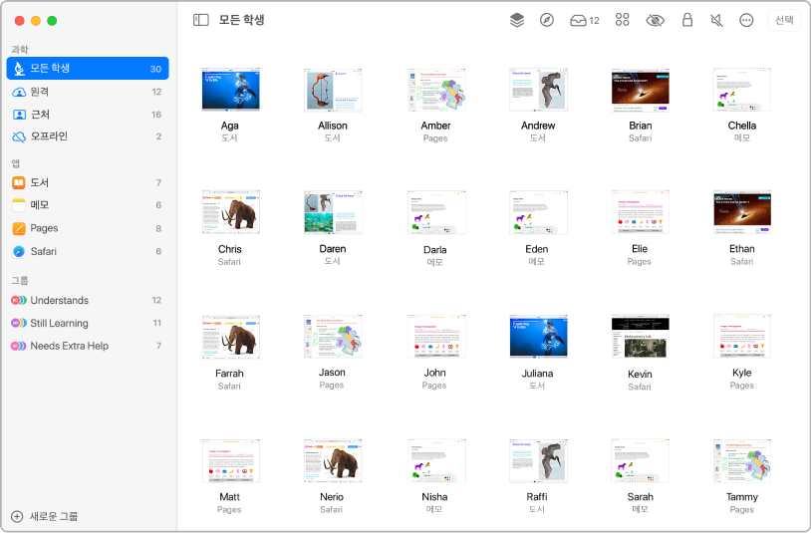811x533 pixels.
Task: Select Matt's screen thumbnail
Action: point(231,461)
